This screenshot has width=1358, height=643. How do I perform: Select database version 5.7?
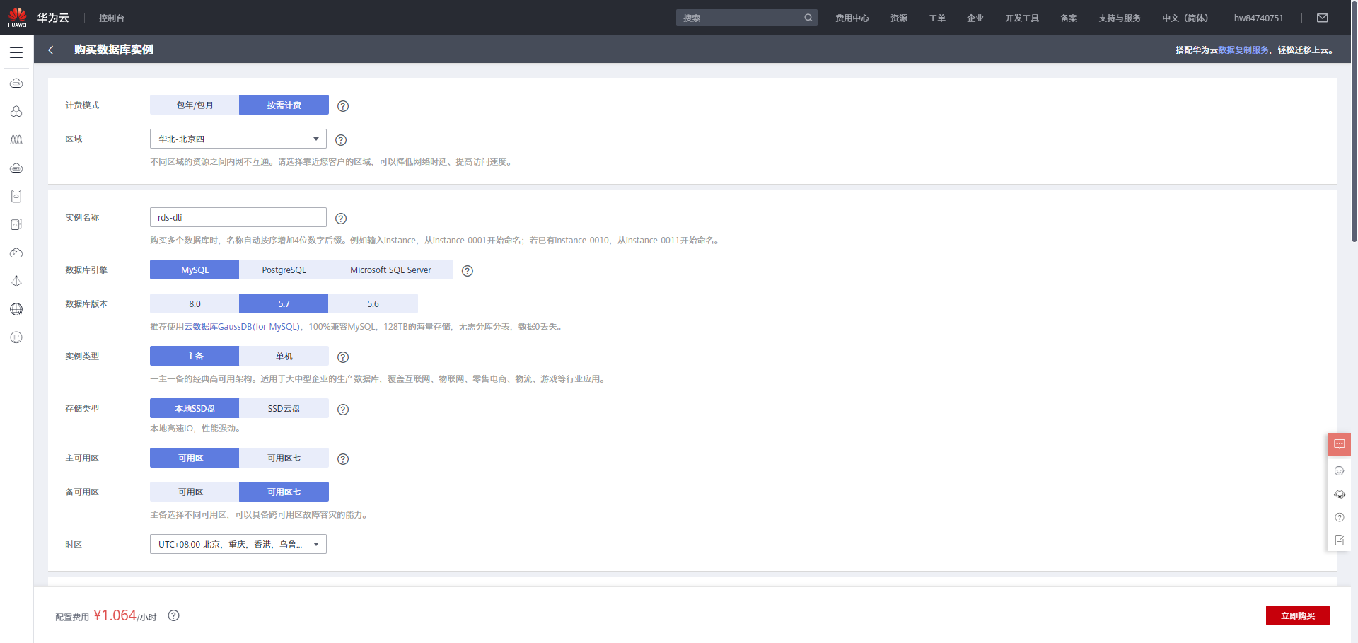point(284,303)
